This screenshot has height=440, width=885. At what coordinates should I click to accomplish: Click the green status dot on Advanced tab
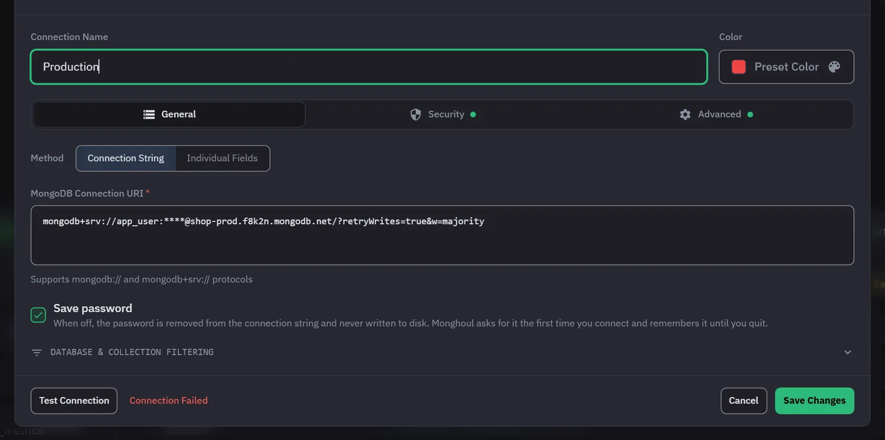[750, 115]
